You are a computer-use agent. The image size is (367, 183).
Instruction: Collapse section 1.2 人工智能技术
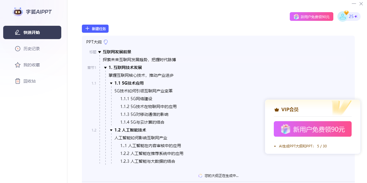click(111, 130)
